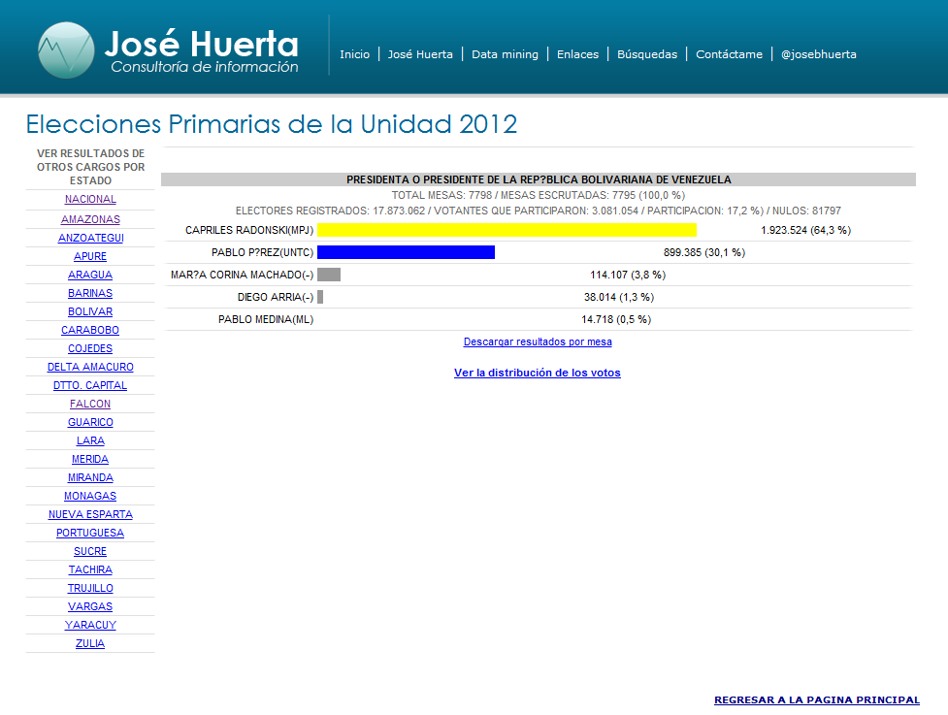This screenshot has height=715, width=948.
Task: Click Descargar resultados por mesa
Action: (x=537, y=341)
